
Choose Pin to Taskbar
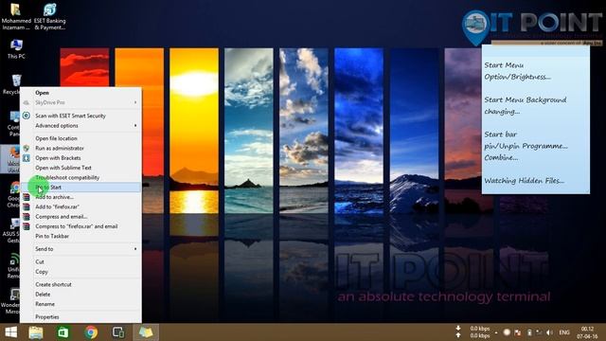click(x=80, y=236)
